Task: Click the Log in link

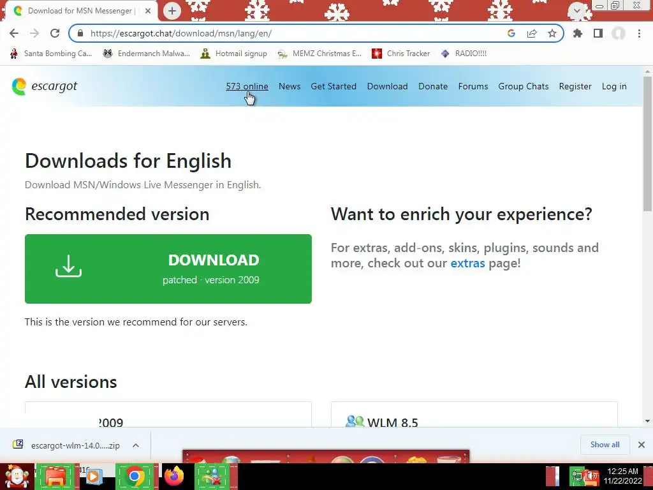Action: coord(614,86)
